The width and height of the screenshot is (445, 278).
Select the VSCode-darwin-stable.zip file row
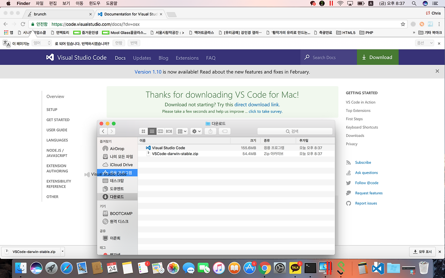(x=236, y=154)
